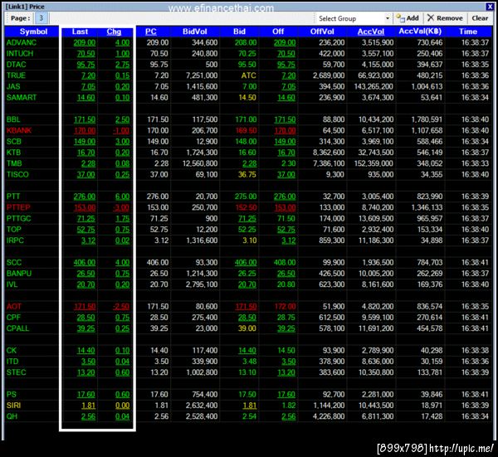Select the yellow SIRI symbol
The width and height of the screenshot is (498, 457).
point(13,406)
